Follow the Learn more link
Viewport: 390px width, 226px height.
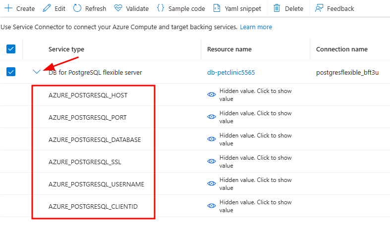(256, 27)
